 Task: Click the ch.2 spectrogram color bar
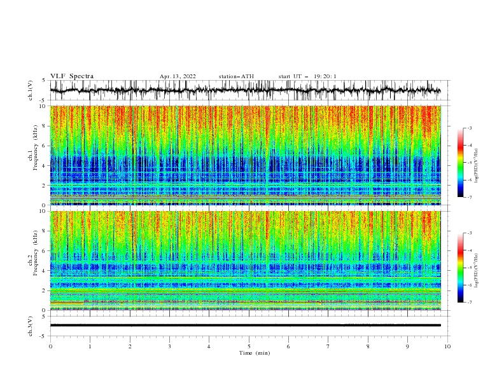tap(461, 268)
